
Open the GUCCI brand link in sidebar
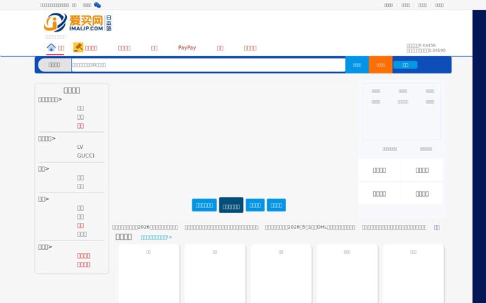pyautogui.click(x=86, y=156)
